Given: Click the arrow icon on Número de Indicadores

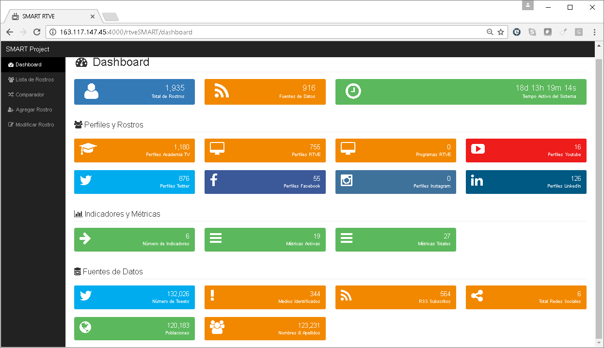Looking at the screenshot, I should 85,238.
